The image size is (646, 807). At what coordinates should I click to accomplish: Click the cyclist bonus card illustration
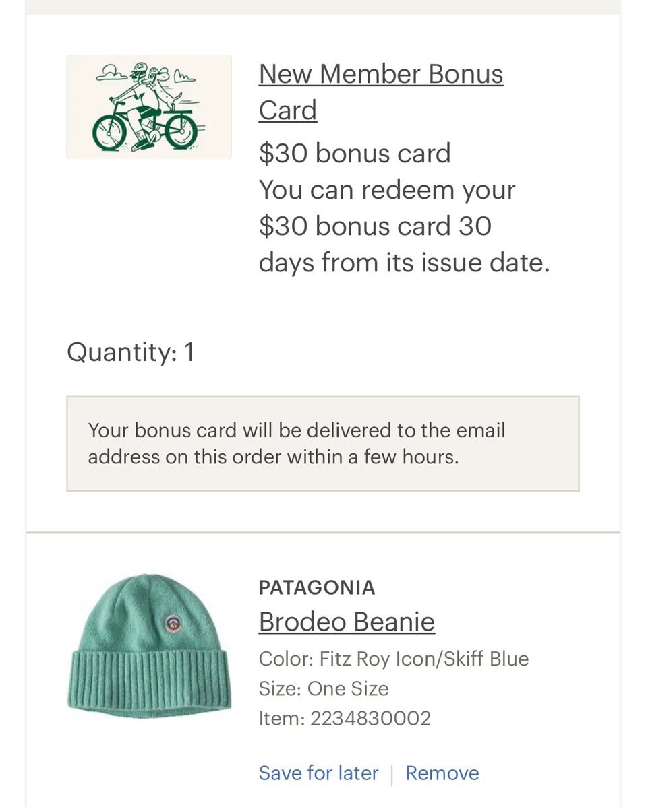149,106
